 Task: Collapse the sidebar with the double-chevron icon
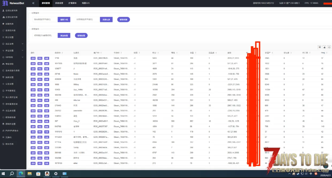33,3
